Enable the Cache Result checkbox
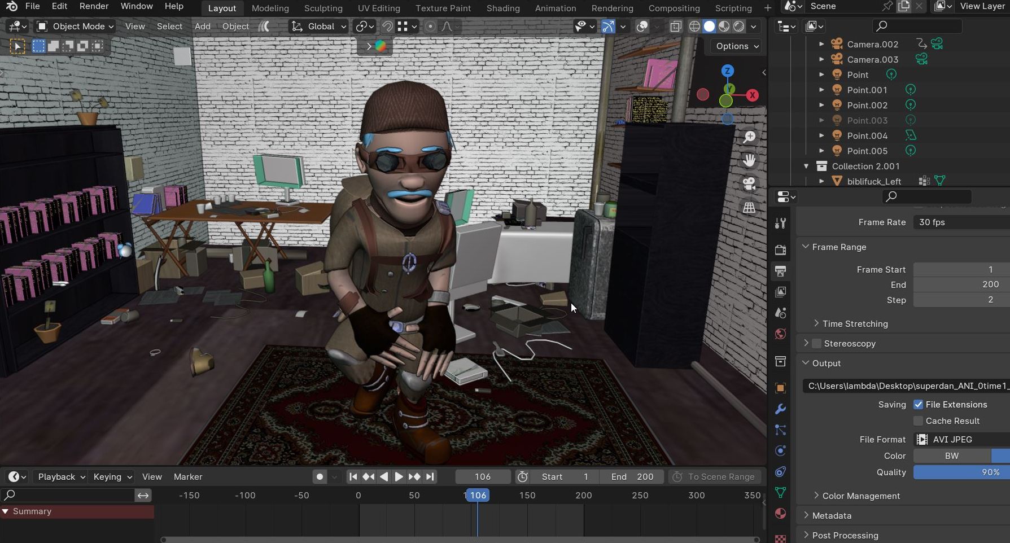This screenshot has height=543, width=1010. (x=918, y=421)
